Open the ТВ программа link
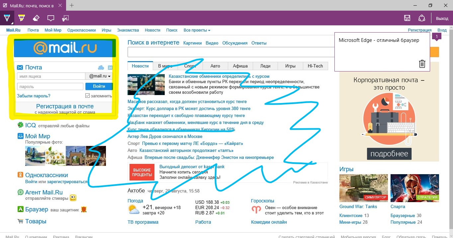Screen dimensions: 453x238 point(143,222)
